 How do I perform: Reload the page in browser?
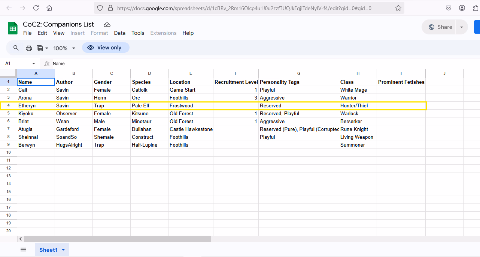pos(36,8)
